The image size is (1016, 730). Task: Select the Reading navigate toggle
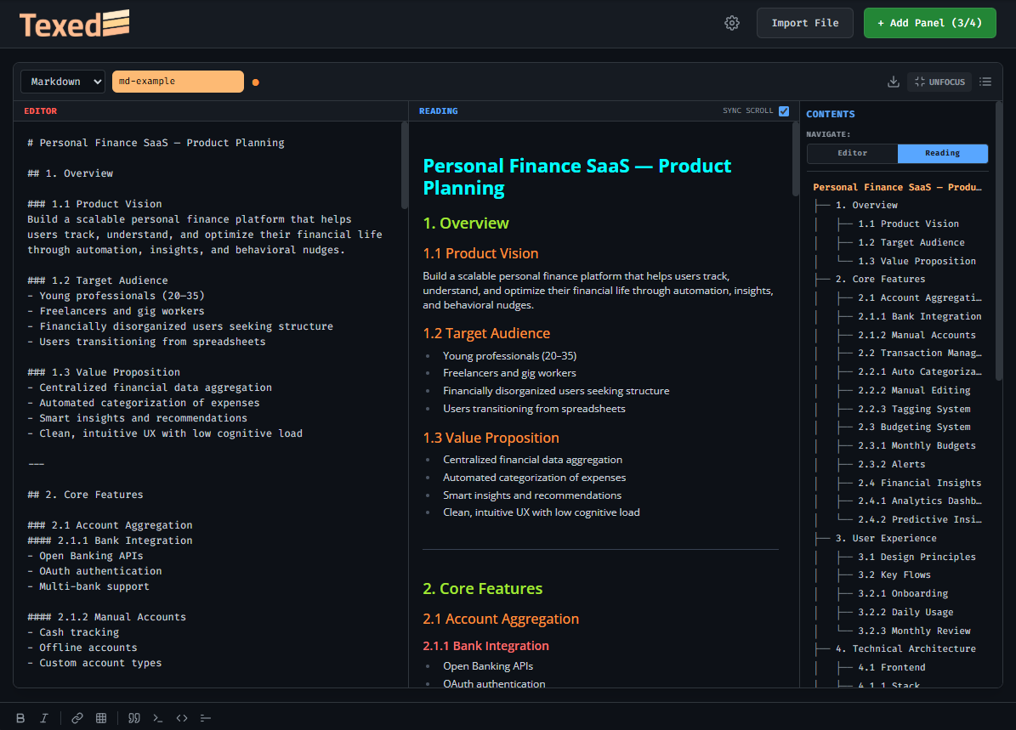(x=942, y=153)
